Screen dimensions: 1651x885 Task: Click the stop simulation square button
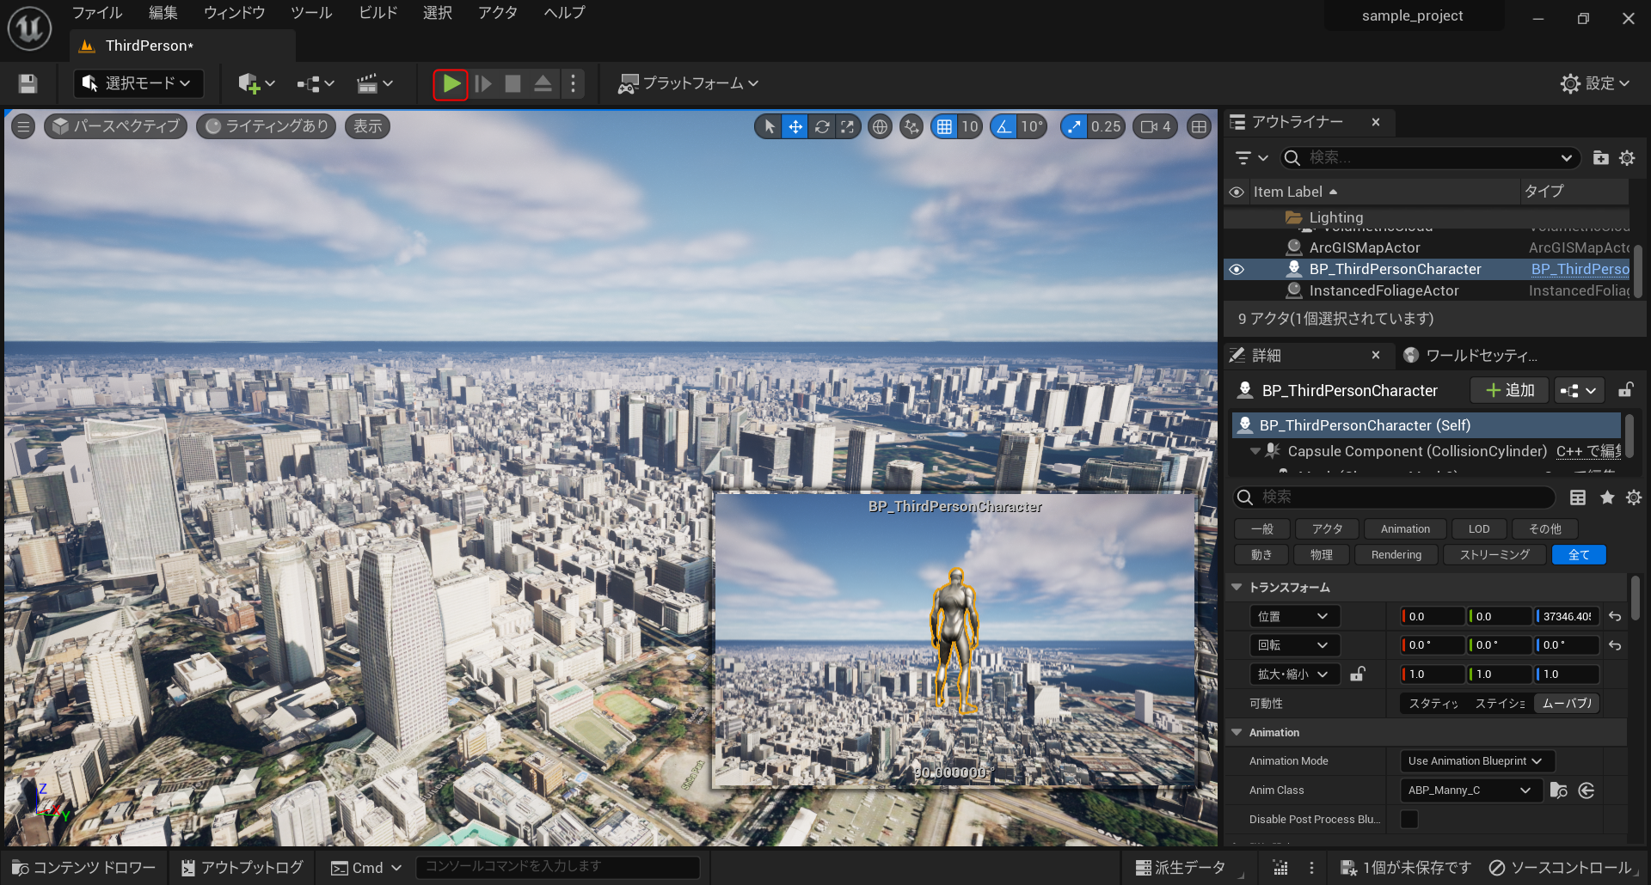tap(512, 83)
